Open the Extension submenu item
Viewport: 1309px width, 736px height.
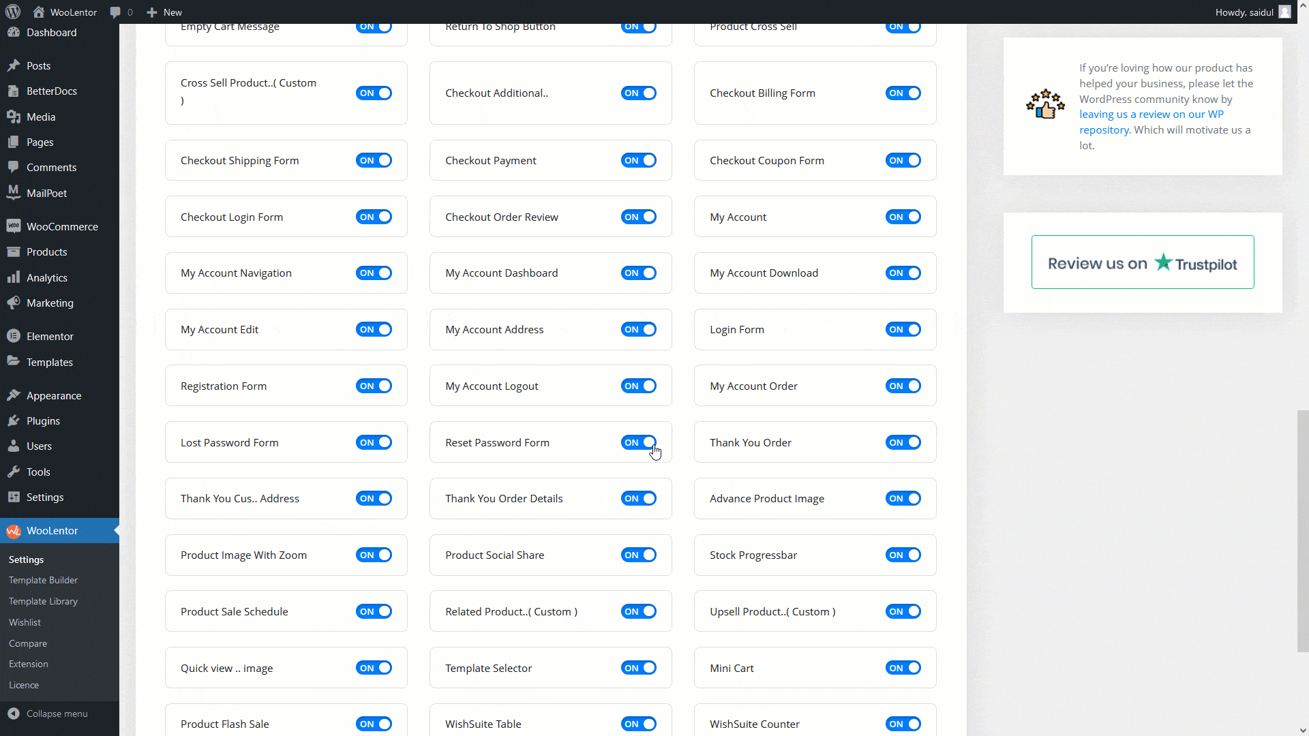[29, 664]
